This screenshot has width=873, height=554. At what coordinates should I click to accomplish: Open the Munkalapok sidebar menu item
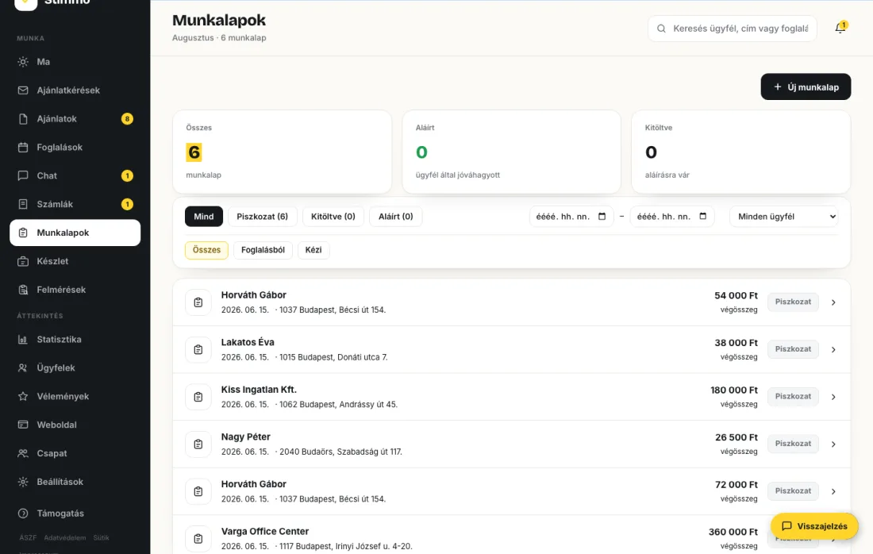[x=75, y=233]
